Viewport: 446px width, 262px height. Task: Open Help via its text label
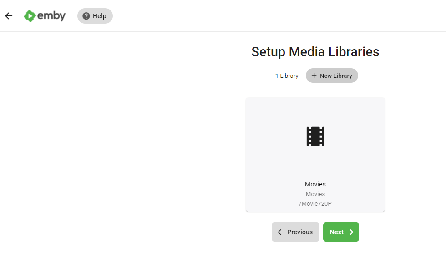(x=99, y=16)
